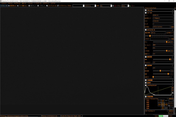
Task: Open the ファイル (File) menu
Action: coord(4,4)
